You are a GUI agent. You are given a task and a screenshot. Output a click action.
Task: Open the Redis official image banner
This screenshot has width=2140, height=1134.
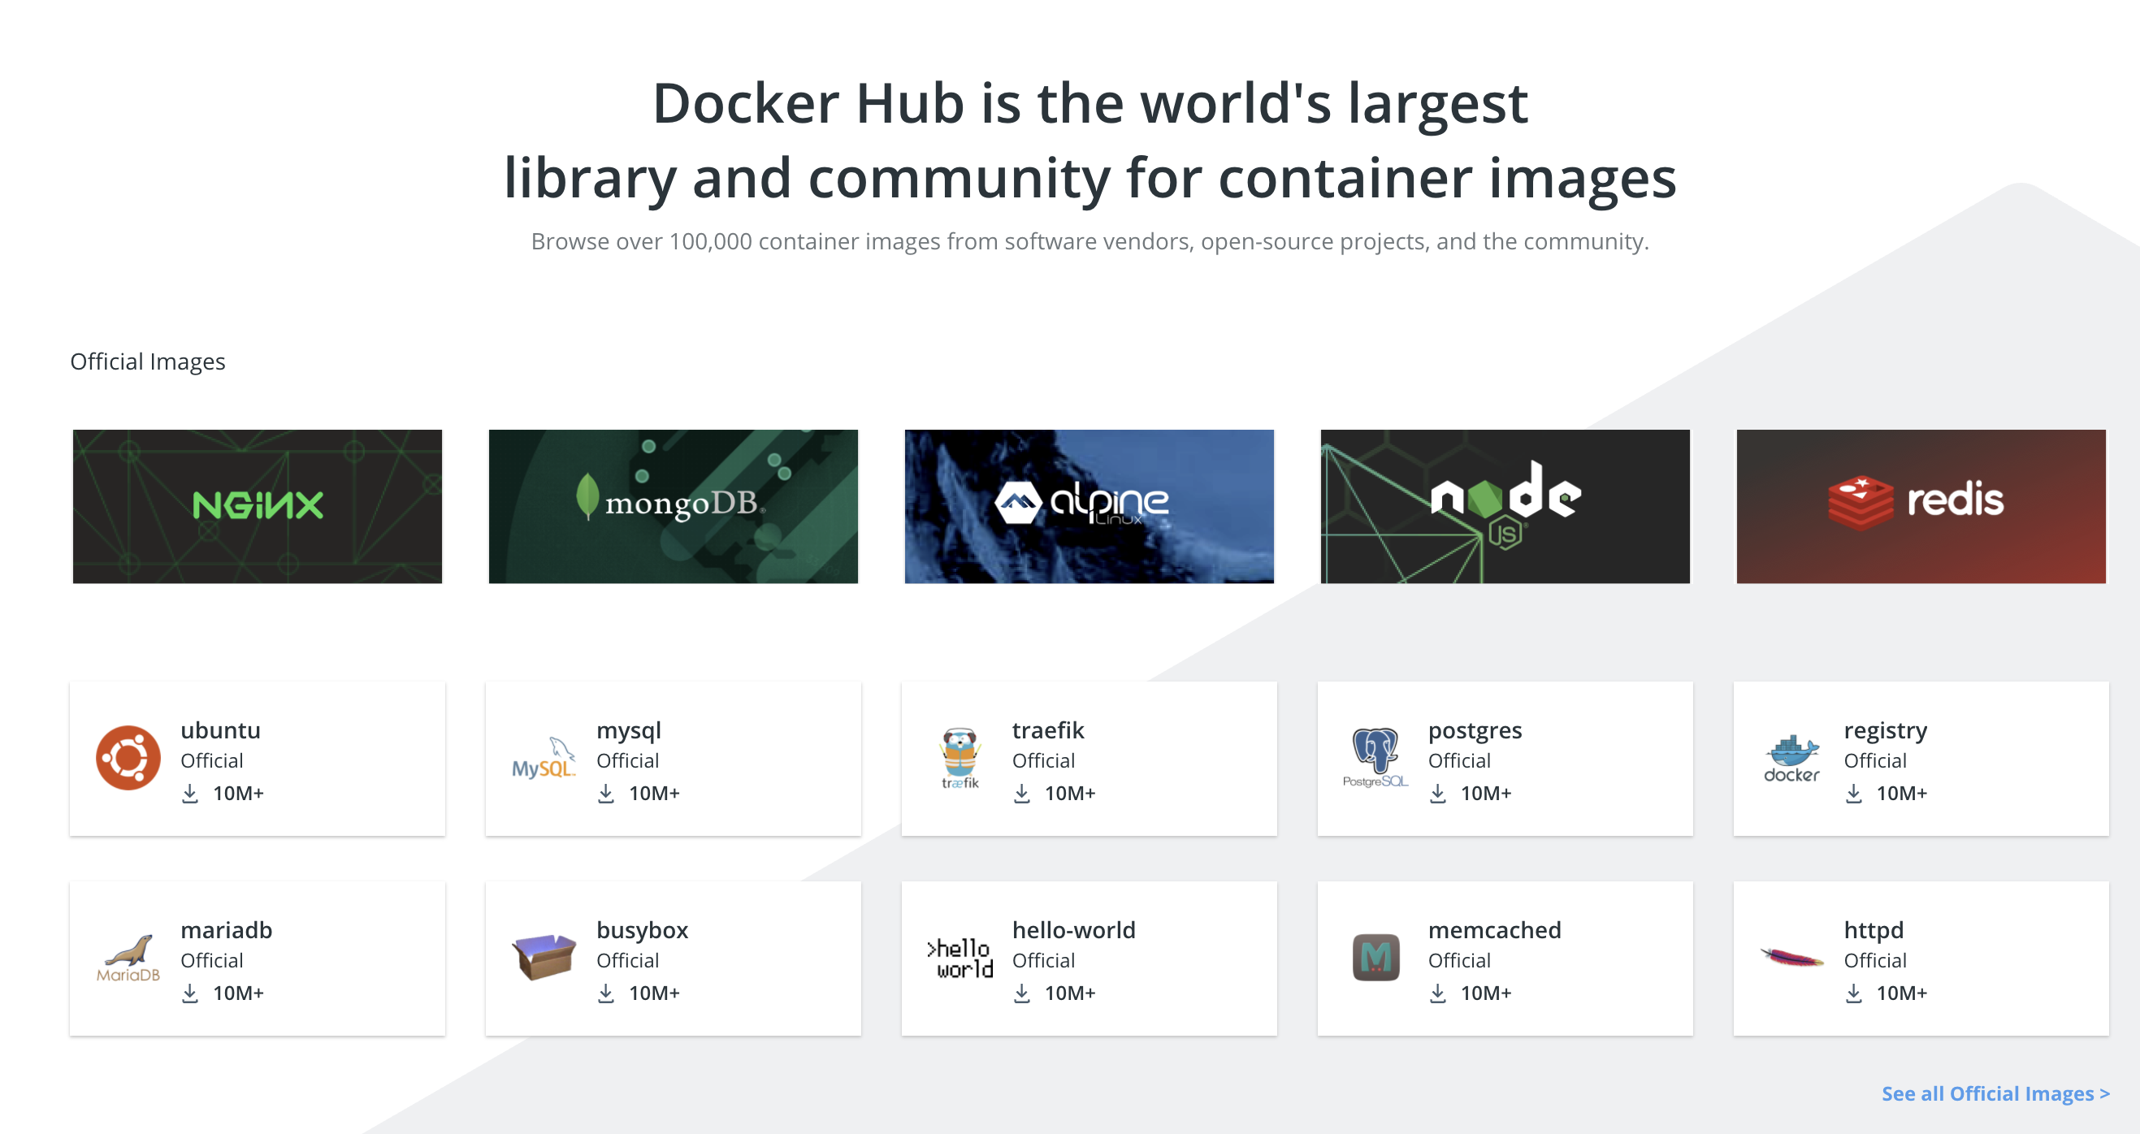1921,506
